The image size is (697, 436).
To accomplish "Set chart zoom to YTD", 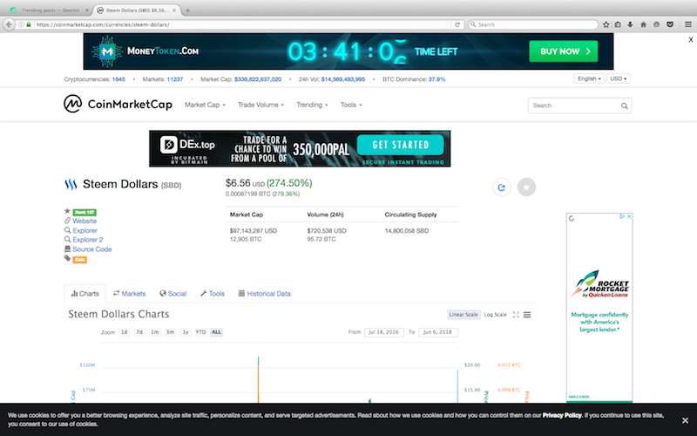I will coord(200,332).
